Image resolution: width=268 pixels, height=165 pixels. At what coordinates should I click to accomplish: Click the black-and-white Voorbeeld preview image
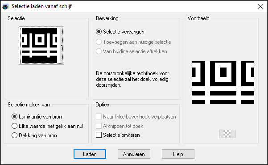pos(223,82)
